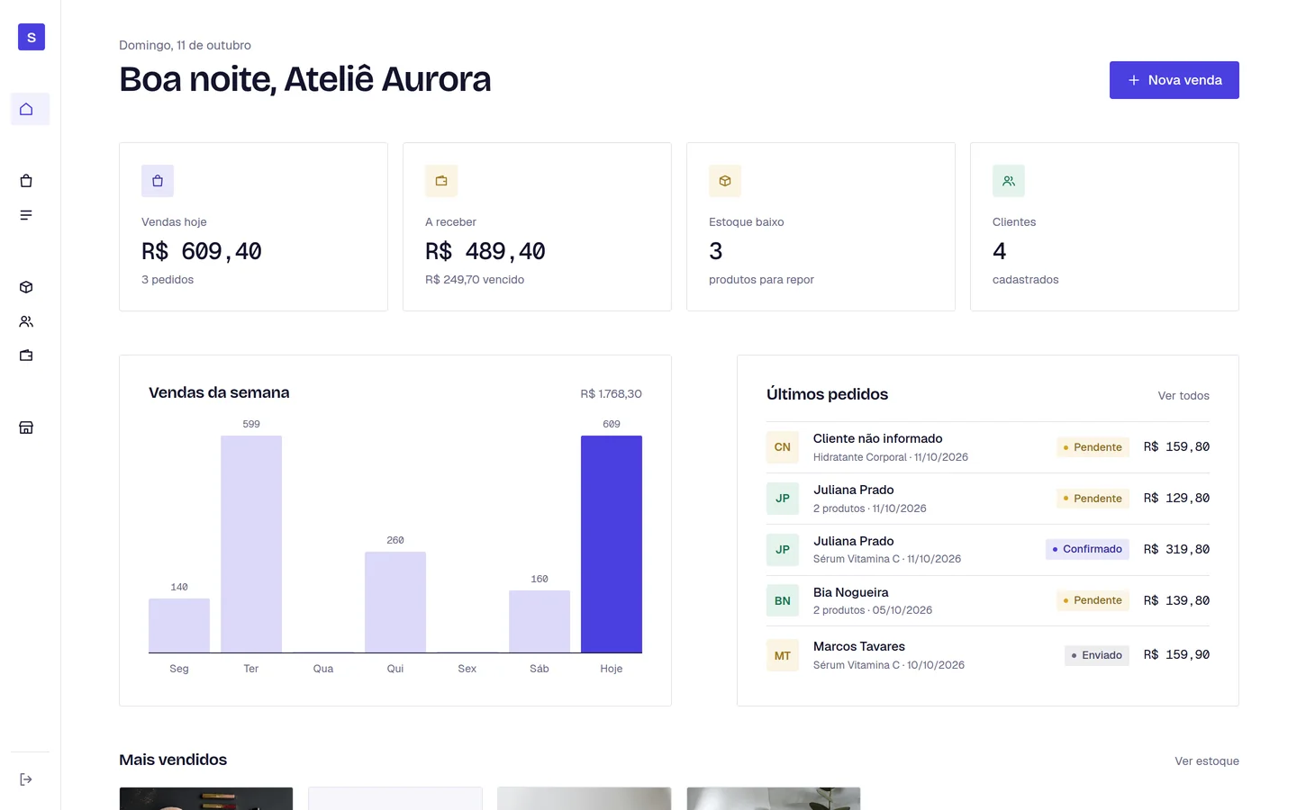
Task: Click the product thumbnail showing a plant
Action: point(774,798)
